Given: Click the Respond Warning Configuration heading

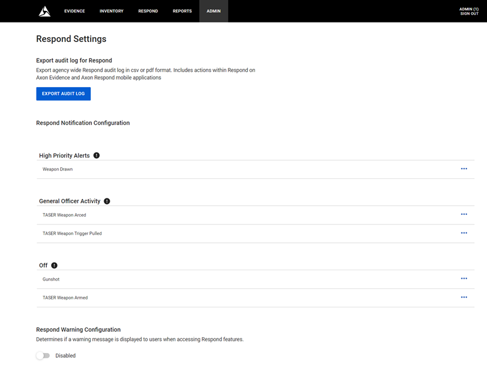Looking at the screenshot, I should (79, 330).
